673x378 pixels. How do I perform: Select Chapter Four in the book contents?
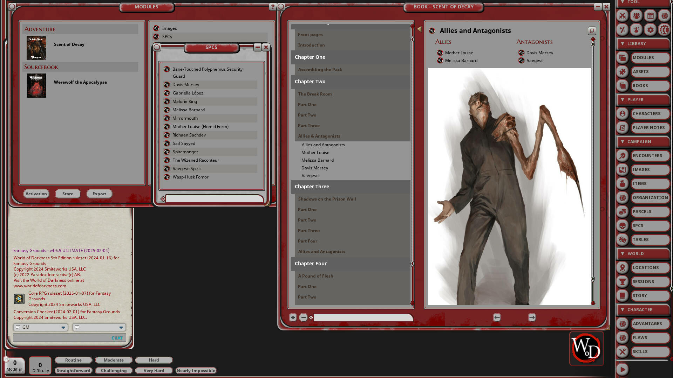click(x=311, y=264)
